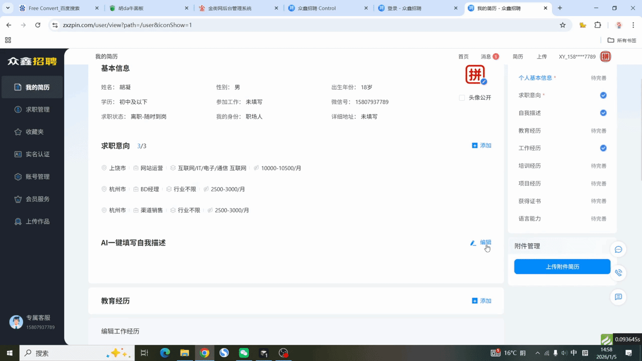
Task: Open the feedback message floating icon
Action: [x=618, y=297]
